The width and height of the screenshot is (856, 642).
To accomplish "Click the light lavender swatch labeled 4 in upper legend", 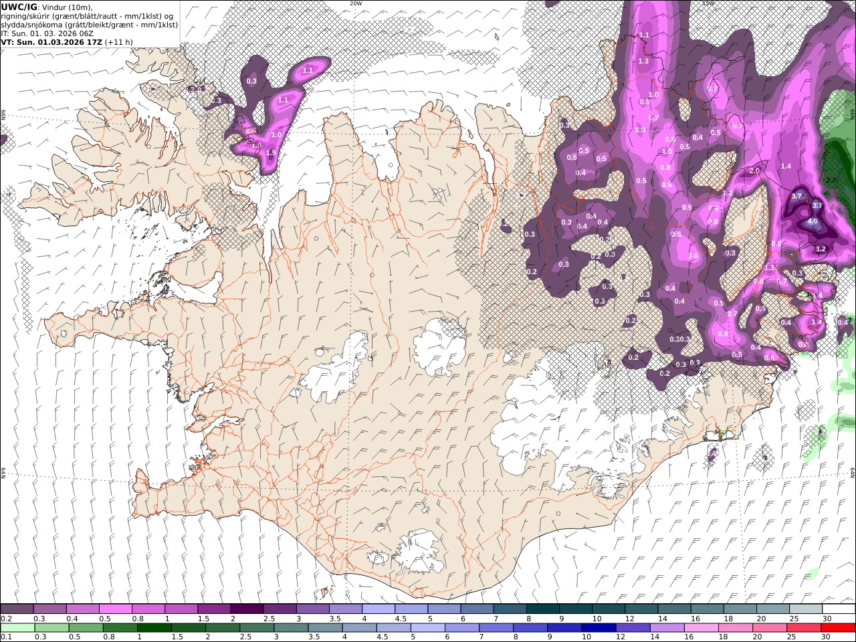I will click(x=378, y=609).
